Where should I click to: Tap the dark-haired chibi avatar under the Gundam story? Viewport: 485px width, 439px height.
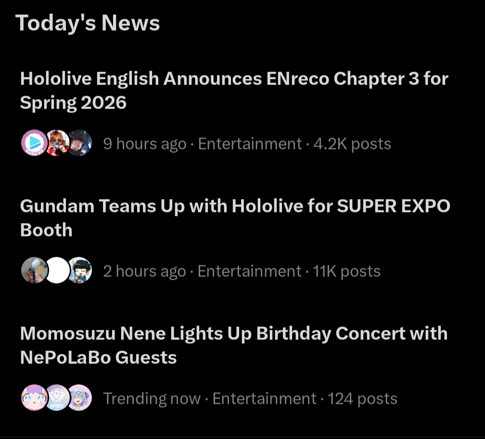[80, 270]
